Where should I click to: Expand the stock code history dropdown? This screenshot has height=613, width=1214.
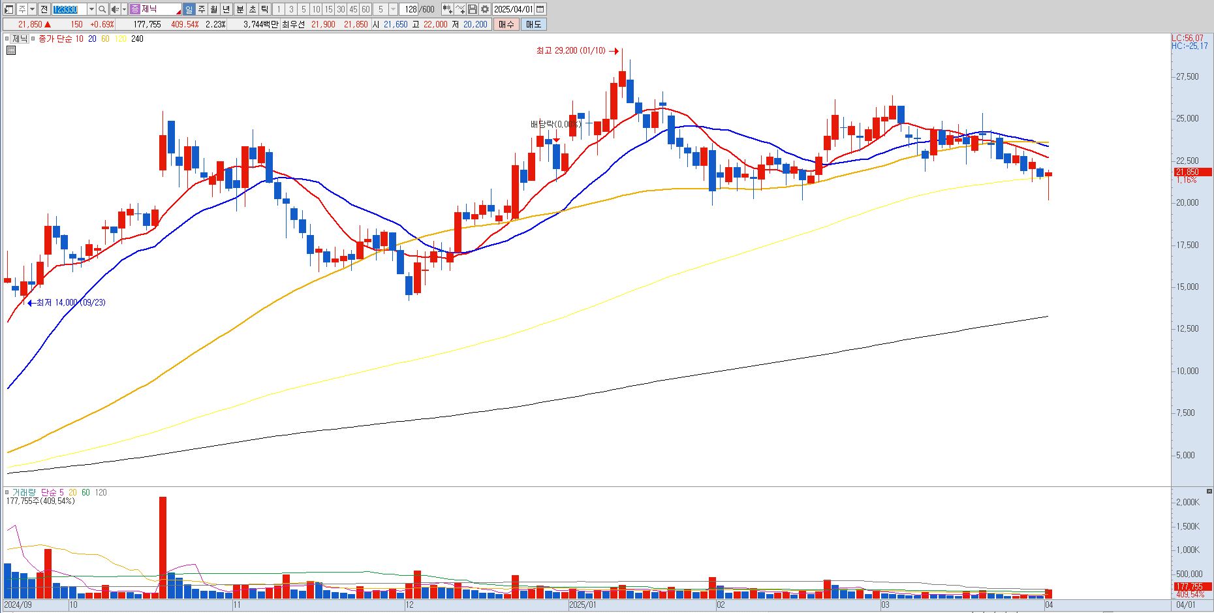tap(91, 9)
